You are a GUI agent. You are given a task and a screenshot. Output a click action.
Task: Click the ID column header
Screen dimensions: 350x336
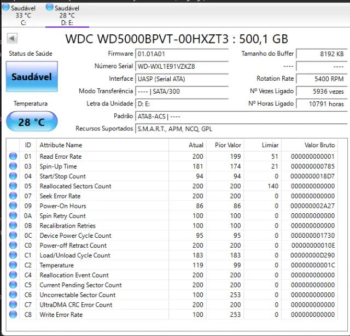pyautogui.click(x=28, y=145)
